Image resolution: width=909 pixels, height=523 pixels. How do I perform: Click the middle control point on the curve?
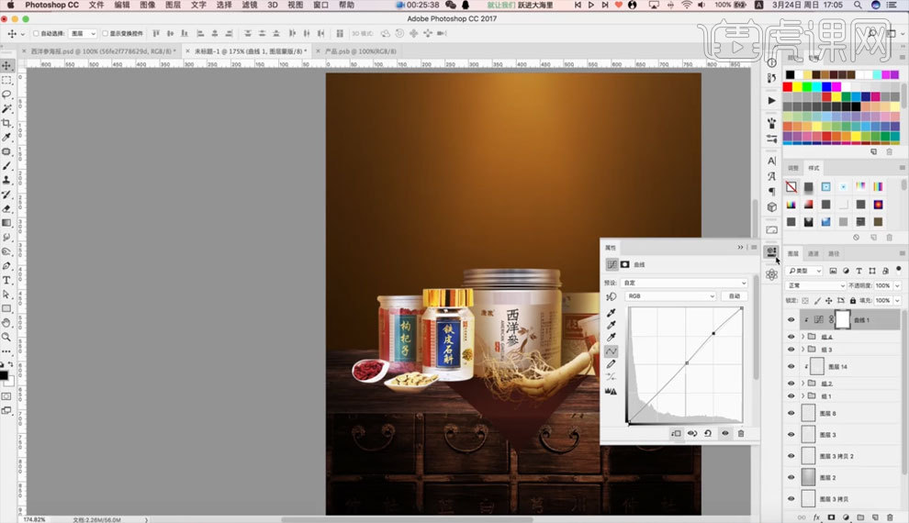click(x=687, y=363)
